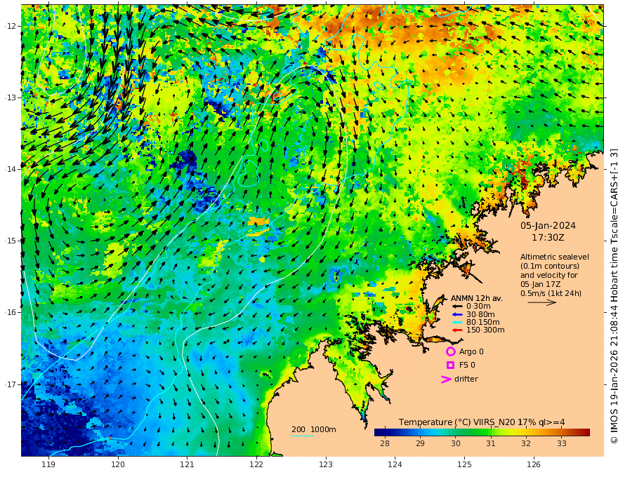Click the 80-150m depth label

[x=483, y=323]
